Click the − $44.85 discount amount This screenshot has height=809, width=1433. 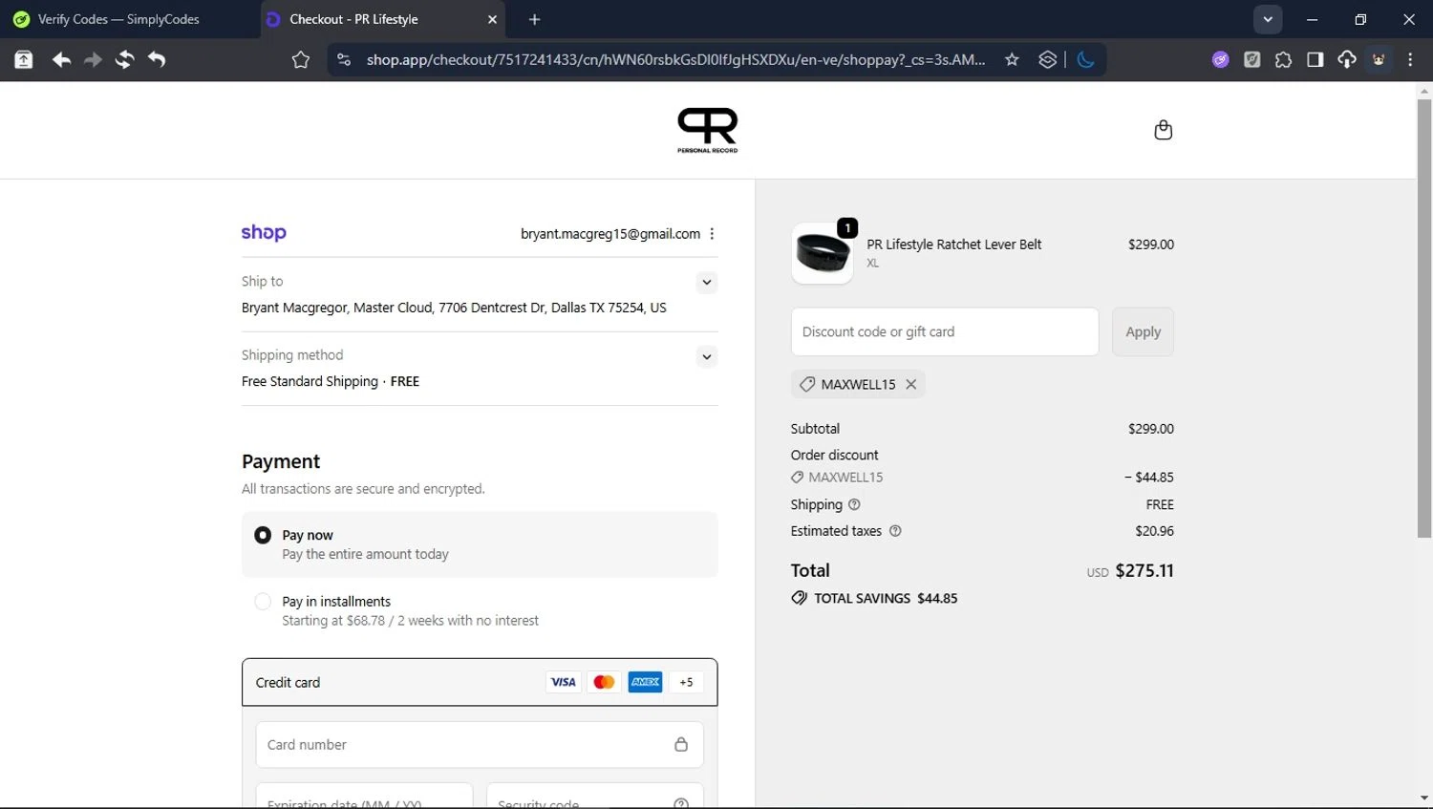click(x=1148, y=477)
